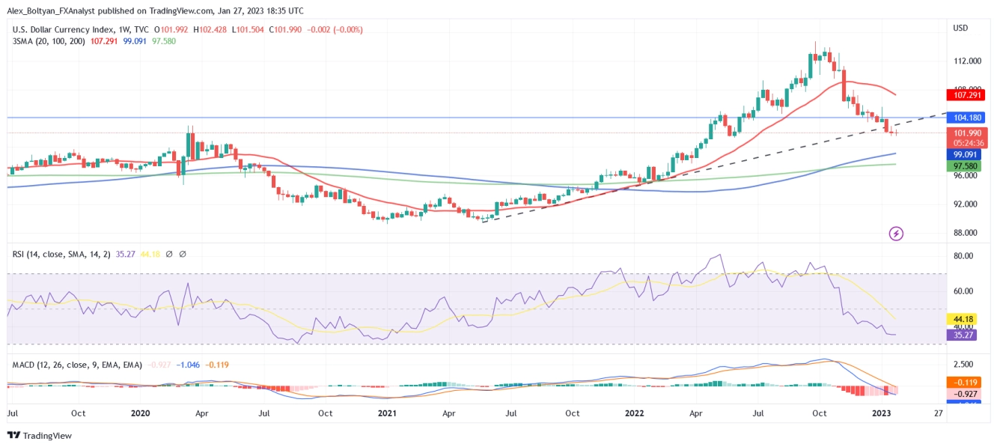Select the 27 date label on the time axis
Image resolution: width=997 pixels, height=447 pixels.
(x=939, y=413)
